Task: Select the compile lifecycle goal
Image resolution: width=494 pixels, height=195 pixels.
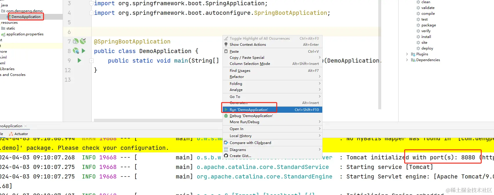Action: [x=428, y=14]
